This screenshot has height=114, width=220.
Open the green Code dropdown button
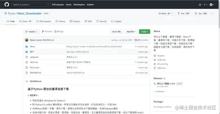coord(145,32)
